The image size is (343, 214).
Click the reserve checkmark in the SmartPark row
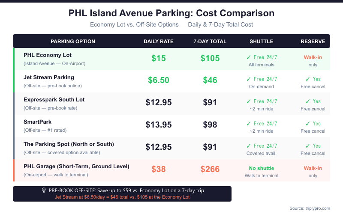308,124
